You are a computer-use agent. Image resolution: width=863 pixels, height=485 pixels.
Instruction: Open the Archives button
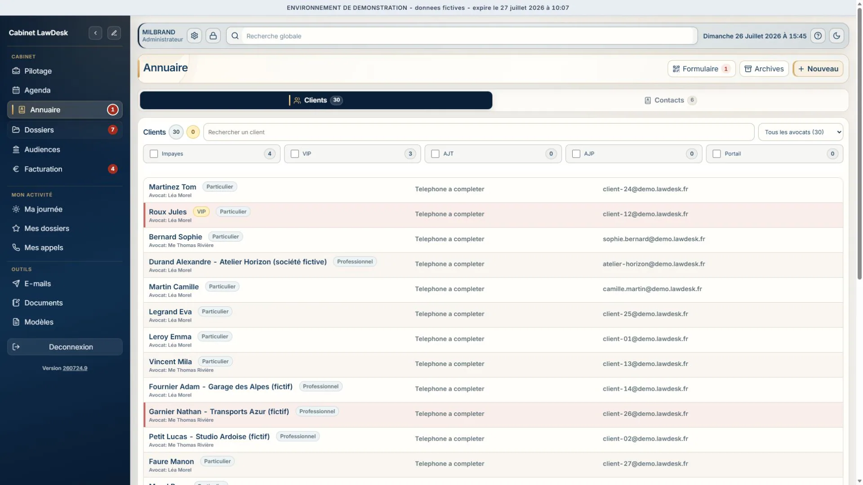coord(764,69)
